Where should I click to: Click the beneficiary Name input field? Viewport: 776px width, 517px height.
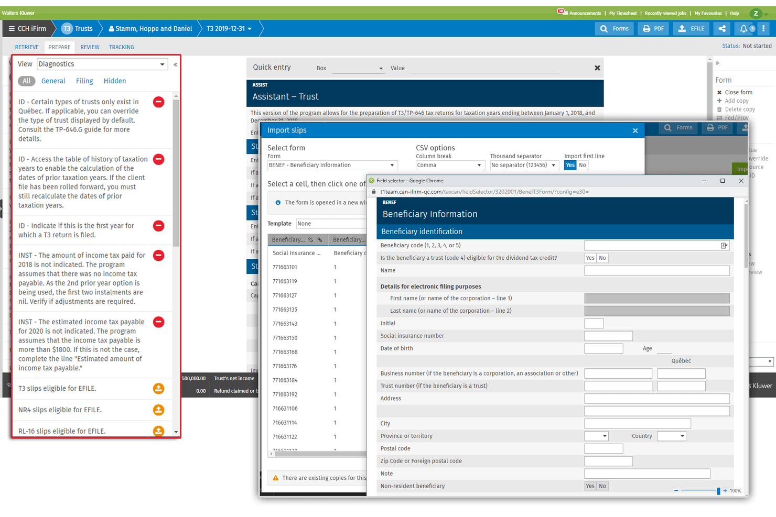pos(657,271)
